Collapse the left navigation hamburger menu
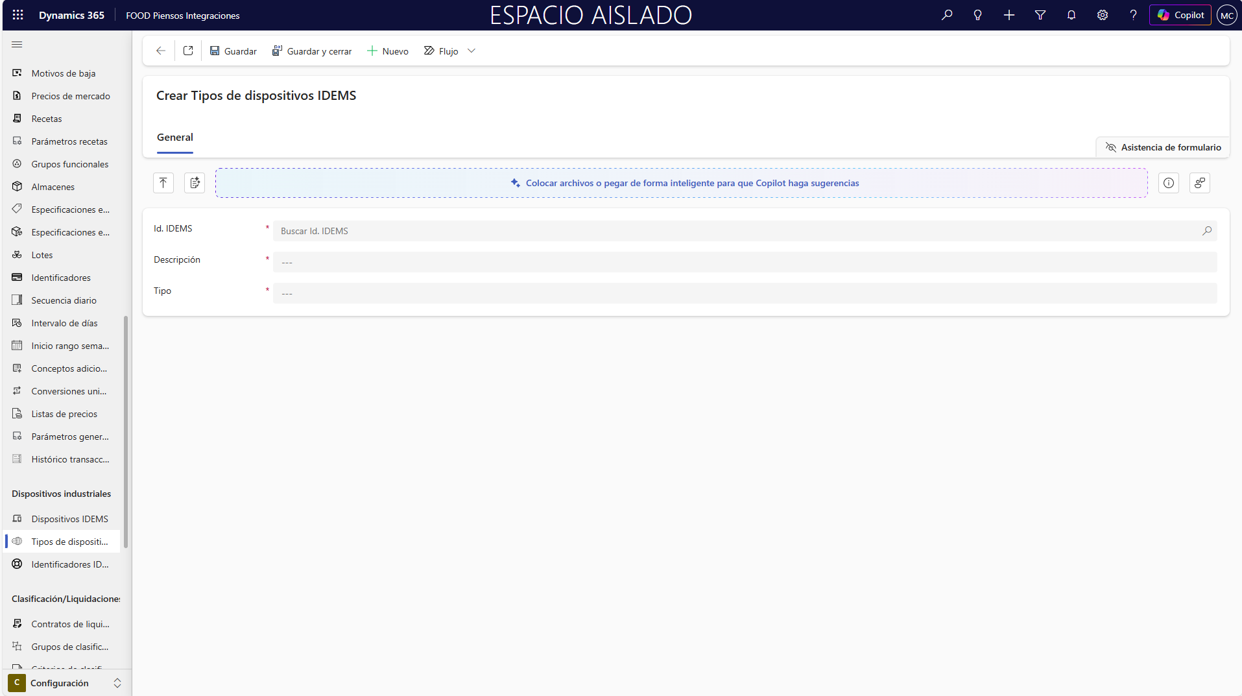This screenshot has width=1242, height=696. click(17, 44)
